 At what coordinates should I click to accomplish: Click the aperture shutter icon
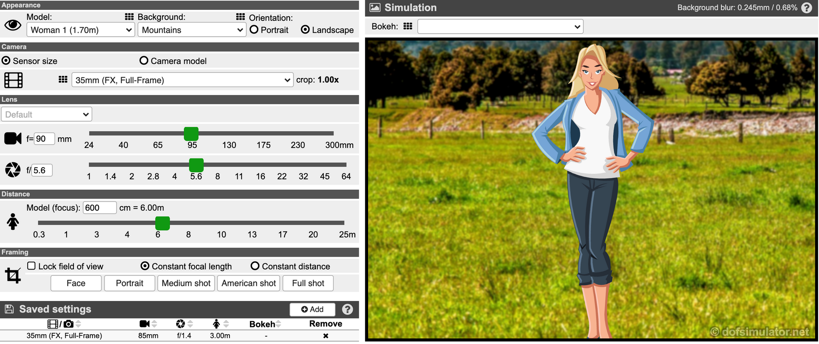[x=13, y=170]
